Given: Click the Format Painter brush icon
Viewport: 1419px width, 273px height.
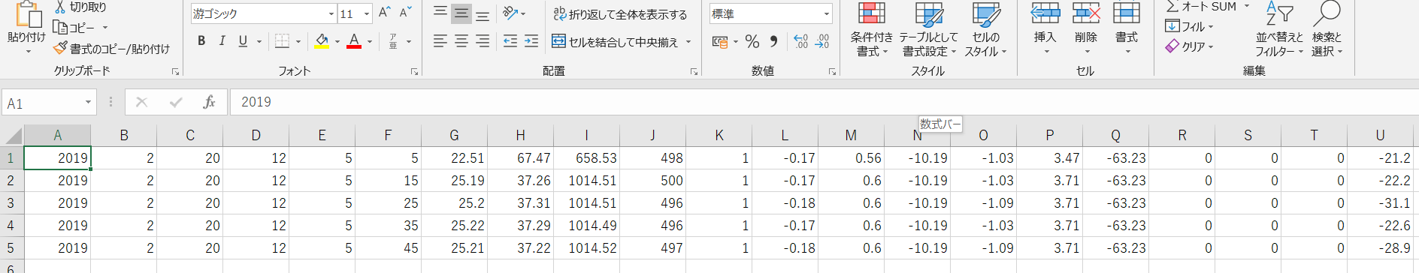Looking at the screenshot, I should [x=60, y=48].
